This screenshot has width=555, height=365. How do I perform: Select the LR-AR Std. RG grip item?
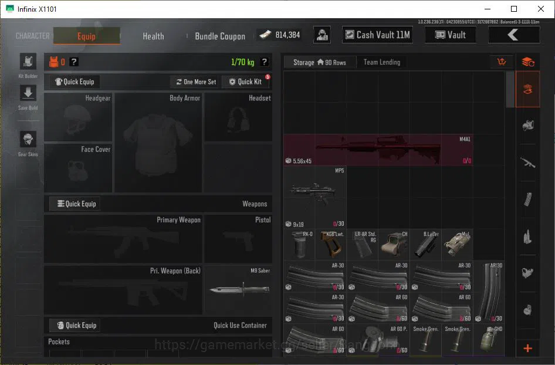tap(363, 245)
